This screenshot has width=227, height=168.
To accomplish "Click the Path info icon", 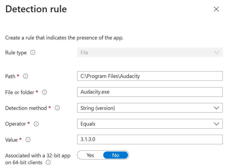I will pos(26,76).
